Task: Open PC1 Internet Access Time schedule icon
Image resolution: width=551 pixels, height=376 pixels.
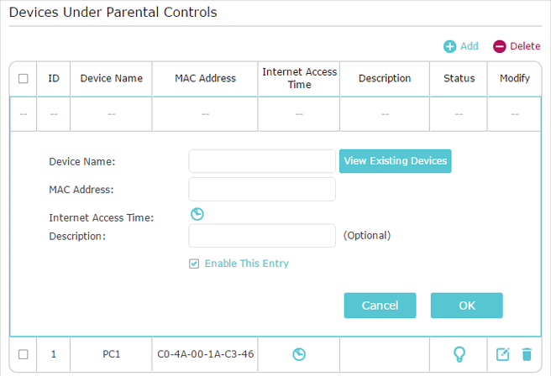Action: click(299, 354)
